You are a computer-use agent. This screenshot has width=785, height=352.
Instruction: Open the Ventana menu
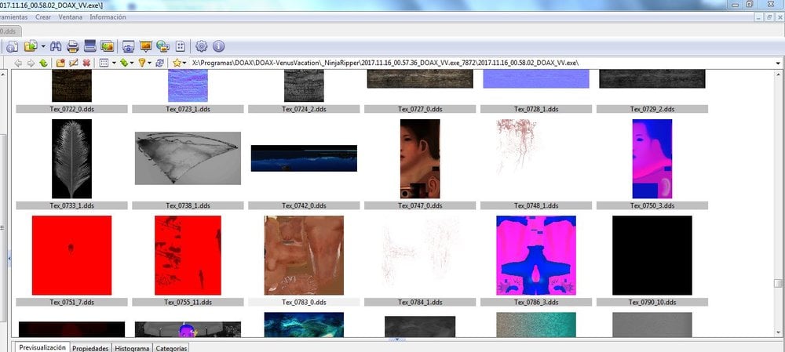[x=71, y=17]
